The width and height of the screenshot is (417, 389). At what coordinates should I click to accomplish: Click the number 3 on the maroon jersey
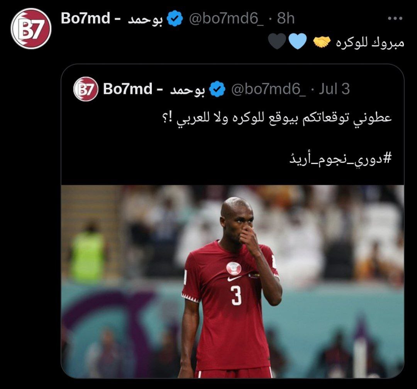tap(236, 295)
